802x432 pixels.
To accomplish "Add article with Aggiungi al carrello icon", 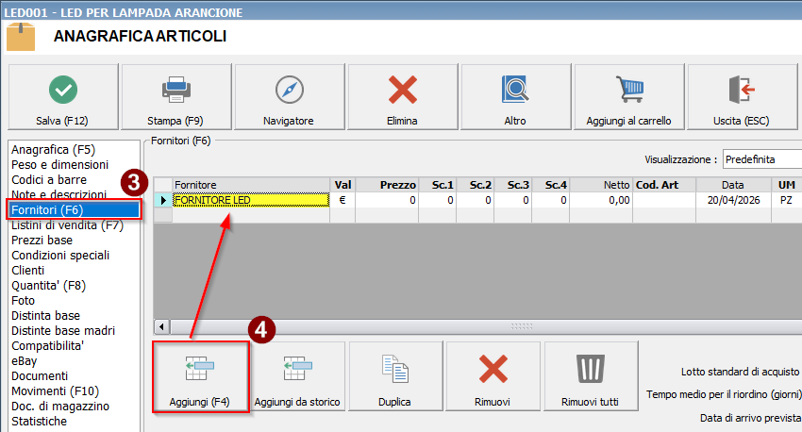I will pos(628,90).
